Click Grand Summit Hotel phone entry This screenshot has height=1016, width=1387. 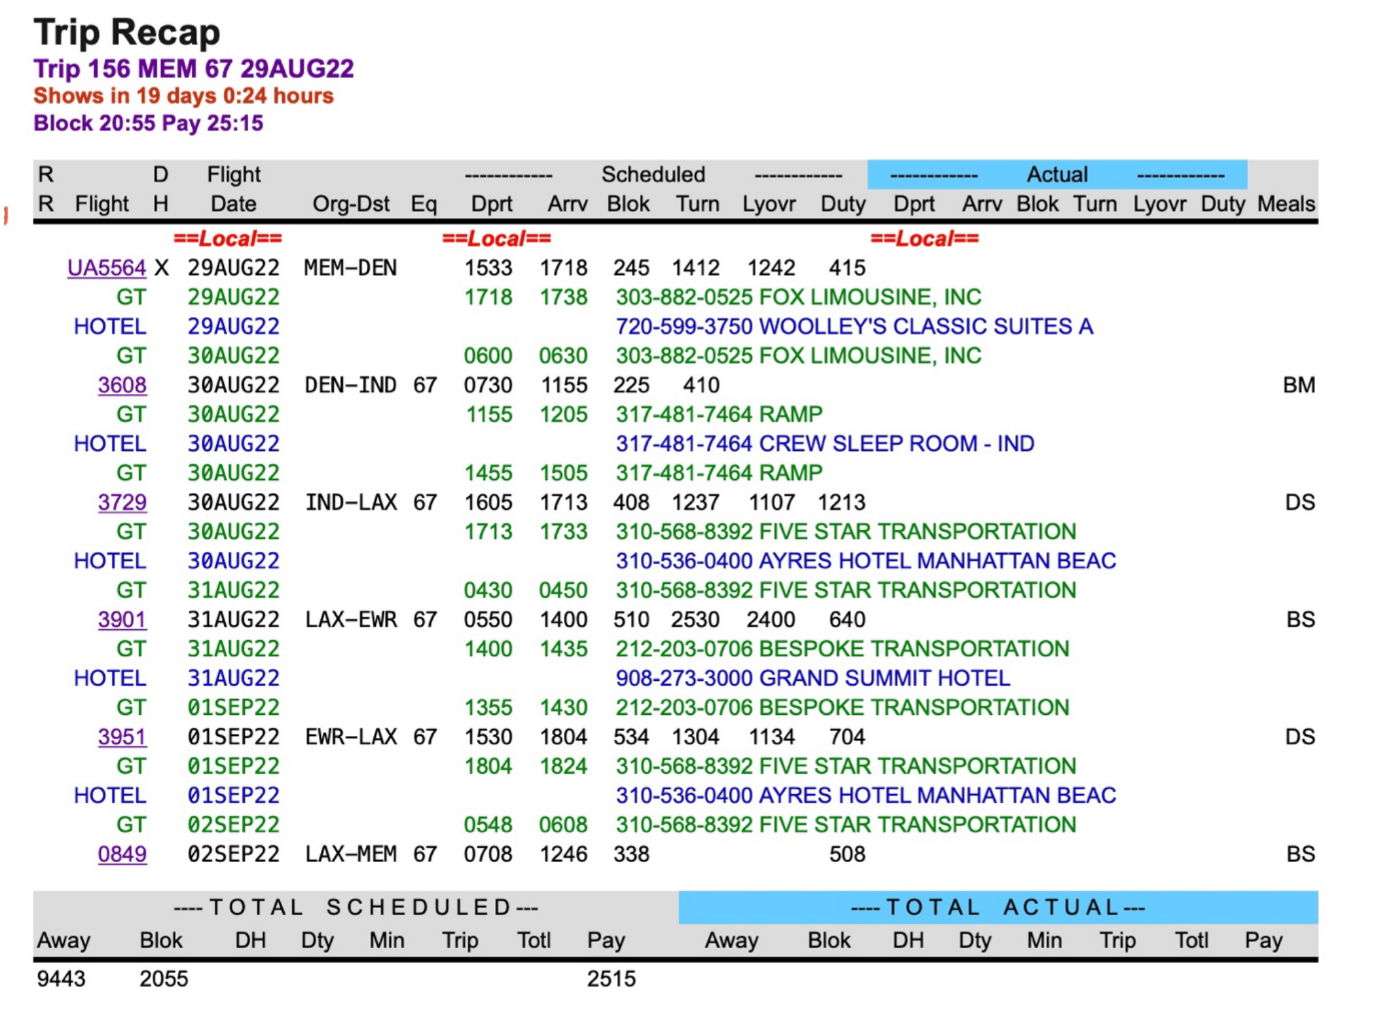point(812,678)
